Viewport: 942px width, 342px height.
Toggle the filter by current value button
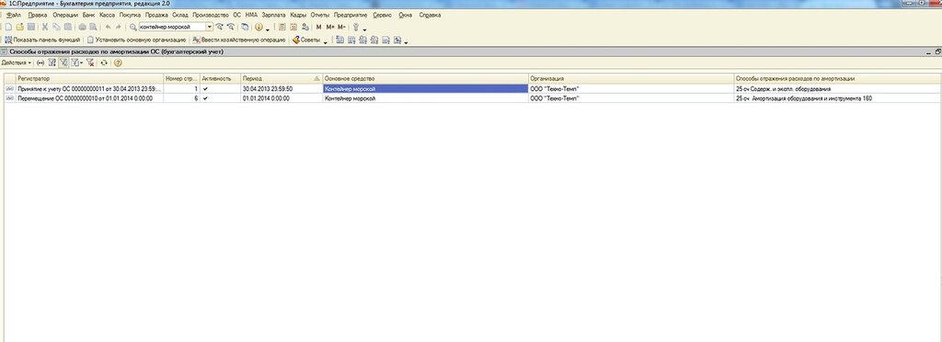coord(63,63)
